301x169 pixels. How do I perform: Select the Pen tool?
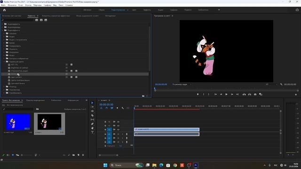92,124
